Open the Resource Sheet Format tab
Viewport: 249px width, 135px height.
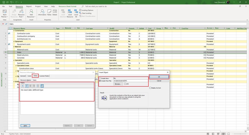click(x=67, y=6)
